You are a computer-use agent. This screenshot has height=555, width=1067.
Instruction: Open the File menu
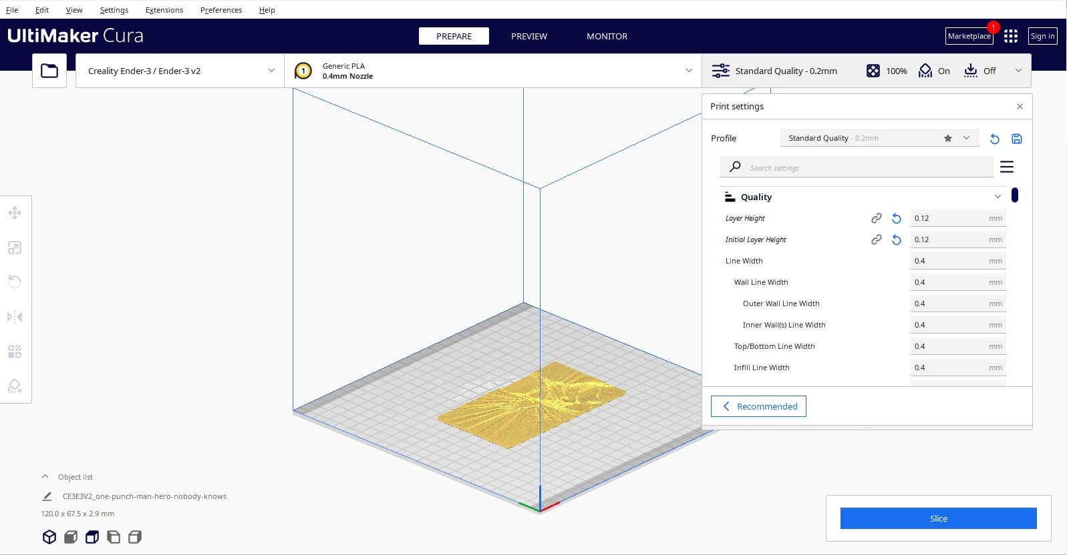(12, 10)
